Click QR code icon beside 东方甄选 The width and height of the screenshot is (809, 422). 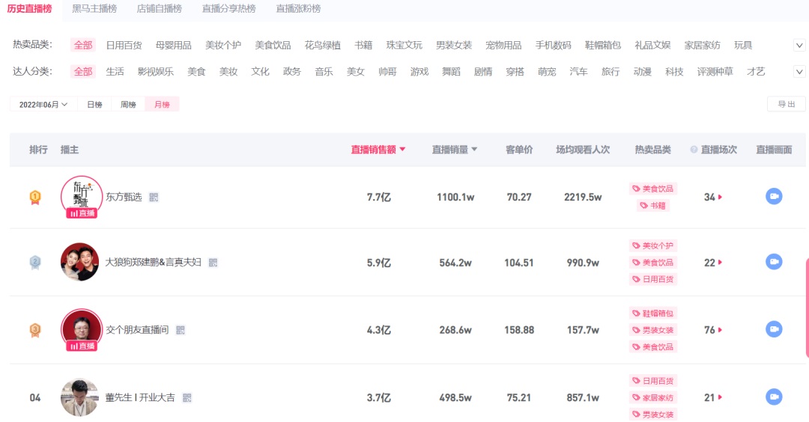point(154,197)
